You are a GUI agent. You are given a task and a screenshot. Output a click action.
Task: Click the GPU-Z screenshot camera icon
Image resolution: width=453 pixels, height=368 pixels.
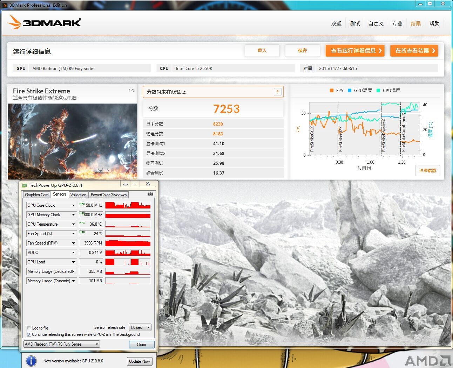150,194
